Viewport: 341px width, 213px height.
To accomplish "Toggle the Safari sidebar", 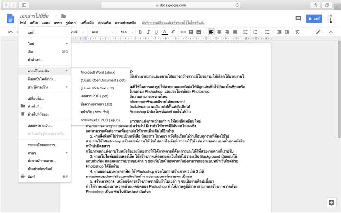I will point(24,5).
